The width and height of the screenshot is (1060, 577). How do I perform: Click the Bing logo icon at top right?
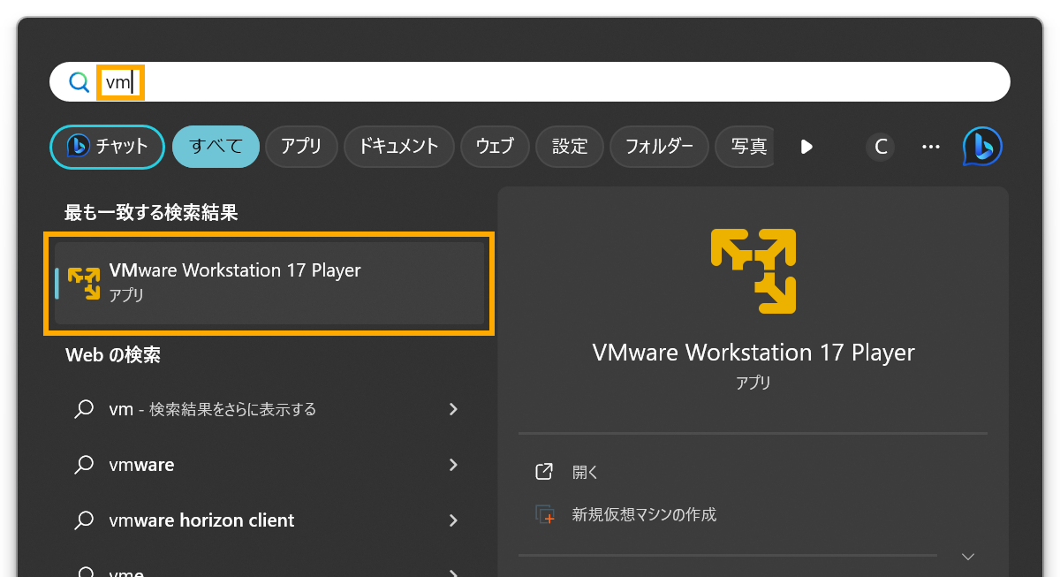tap(982, 147)
